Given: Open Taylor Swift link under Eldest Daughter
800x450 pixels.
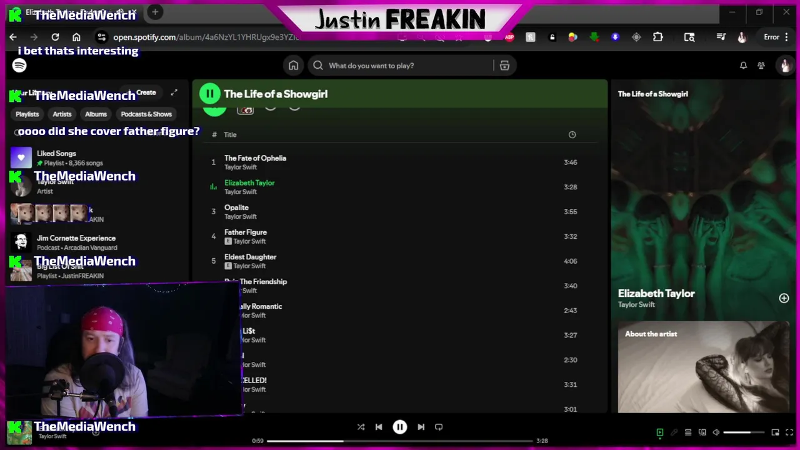Looking at the screenshot, I should click(249, 266).
